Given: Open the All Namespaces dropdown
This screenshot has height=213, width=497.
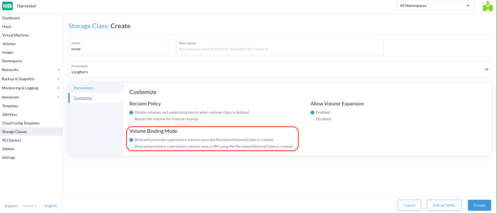Looking at the screenshot, I should 435,6.
